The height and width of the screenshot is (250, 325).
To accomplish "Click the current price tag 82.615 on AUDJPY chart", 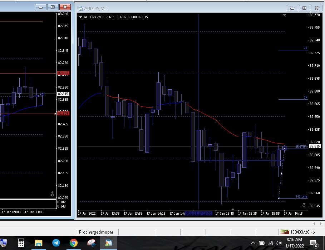I will point(315,146).
